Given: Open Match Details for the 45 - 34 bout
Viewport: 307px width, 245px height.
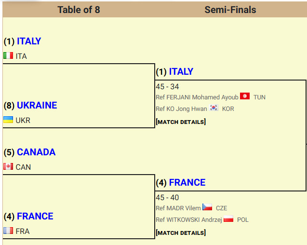Looking at the screenshot, I should pos(181,122).
